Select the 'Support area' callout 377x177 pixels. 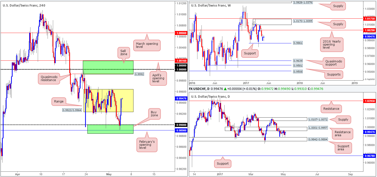[x=343, y=148]
